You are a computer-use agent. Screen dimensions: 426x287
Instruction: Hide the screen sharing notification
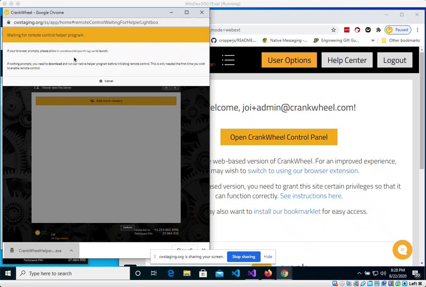tap(268, 257)
